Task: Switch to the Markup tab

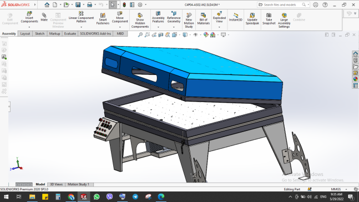Action: coord(54,34)
